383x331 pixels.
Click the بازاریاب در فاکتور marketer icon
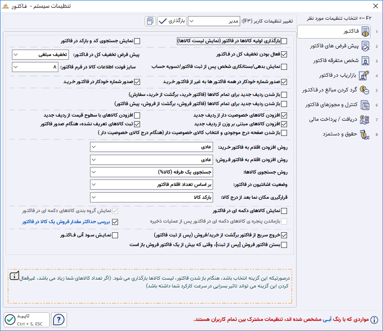tap(364, 76)
